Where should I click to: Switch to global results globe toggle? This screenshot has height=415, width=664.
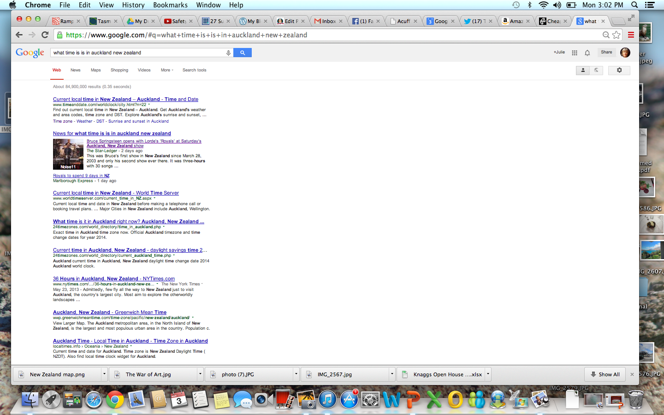[596, 70]
